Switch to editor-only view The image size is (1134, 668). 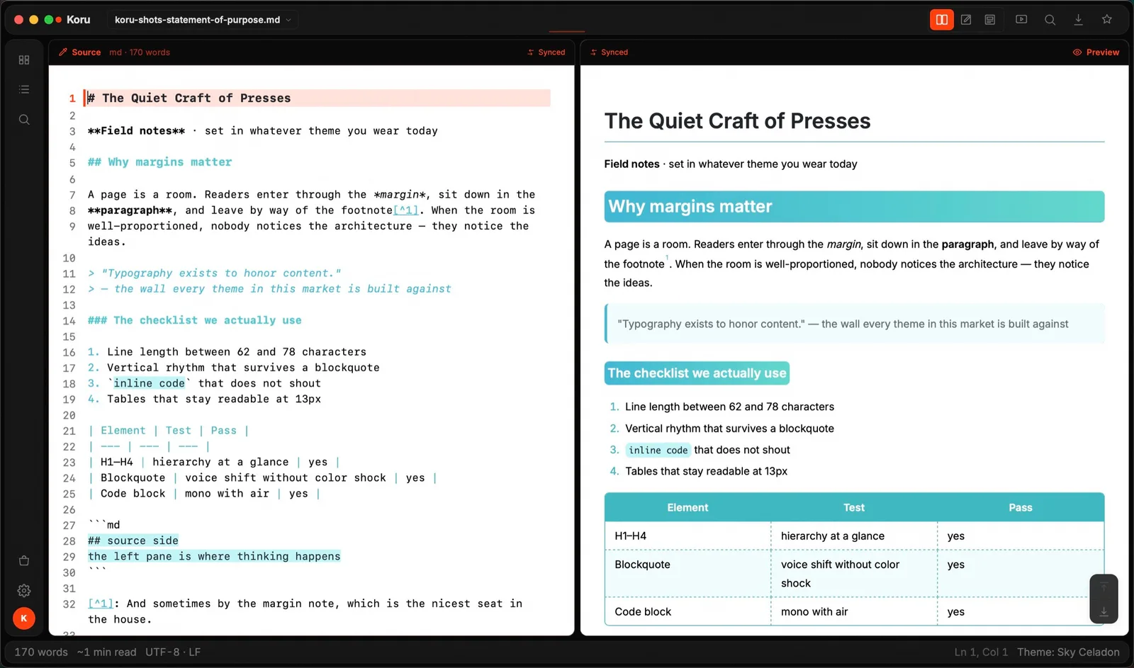point(966,20)
